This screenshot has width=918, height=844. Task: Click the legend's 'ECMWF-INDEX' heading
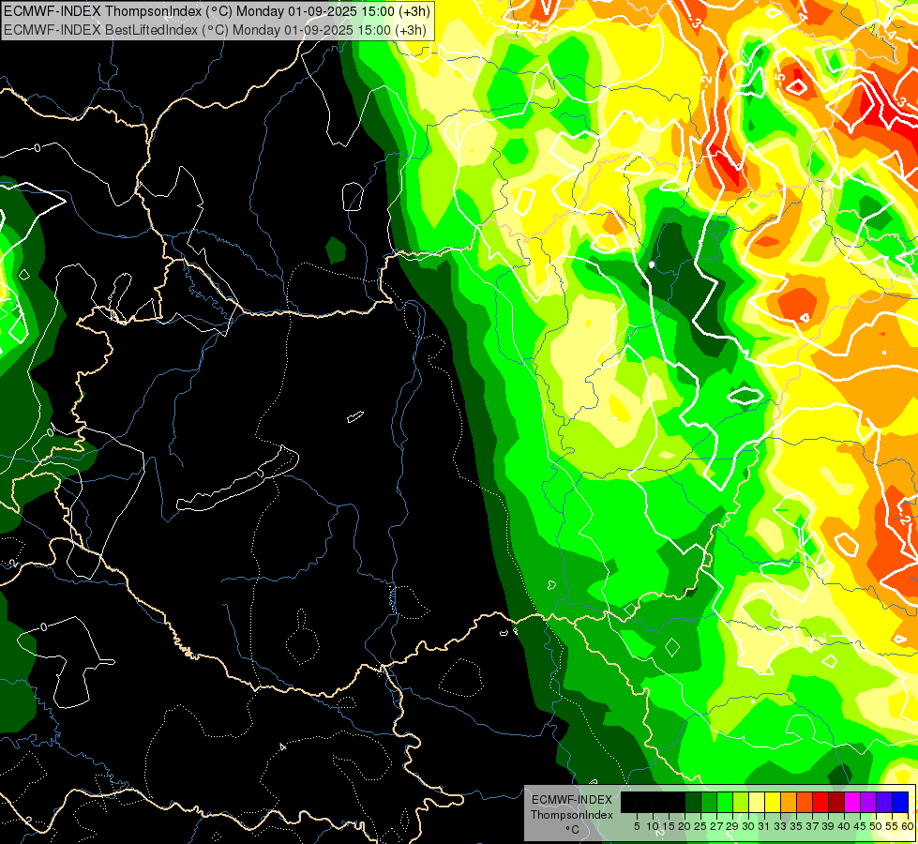tap(572, 800)
